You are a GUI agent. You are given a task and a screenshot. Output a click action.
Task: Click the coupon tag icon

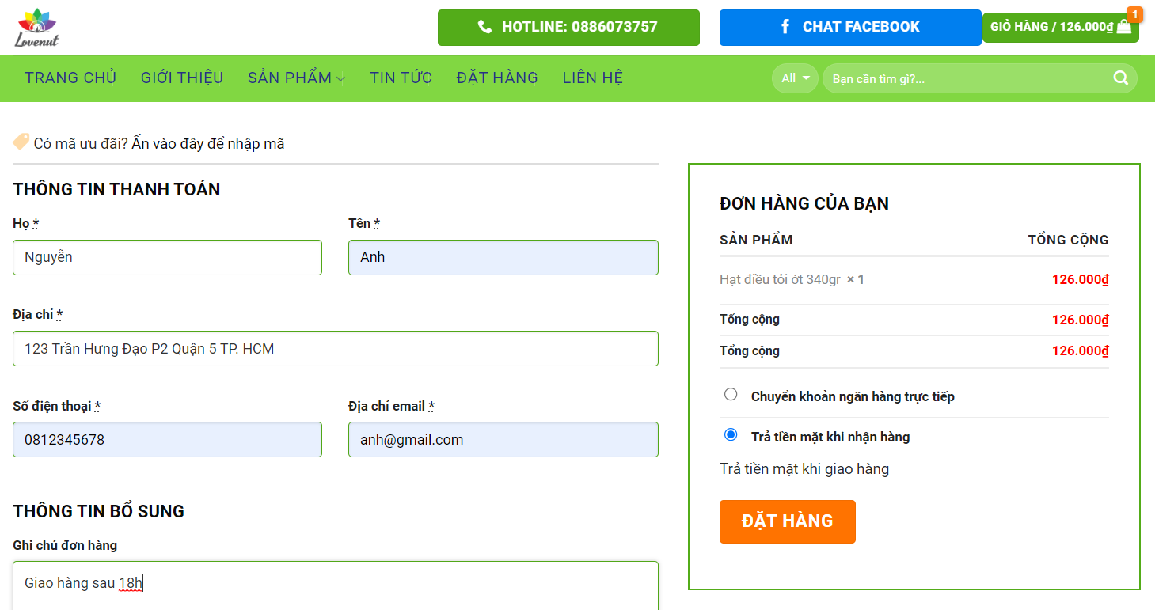(x=21, y=142)
